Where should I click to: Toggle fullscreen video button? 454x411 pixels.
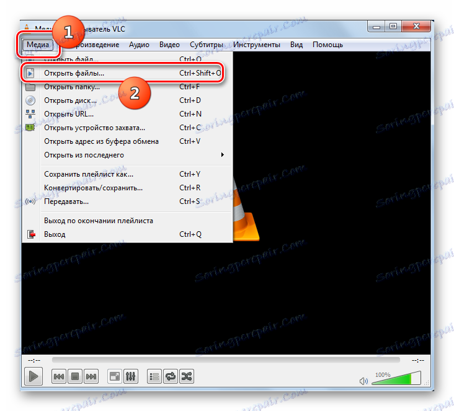pos(115,376)
